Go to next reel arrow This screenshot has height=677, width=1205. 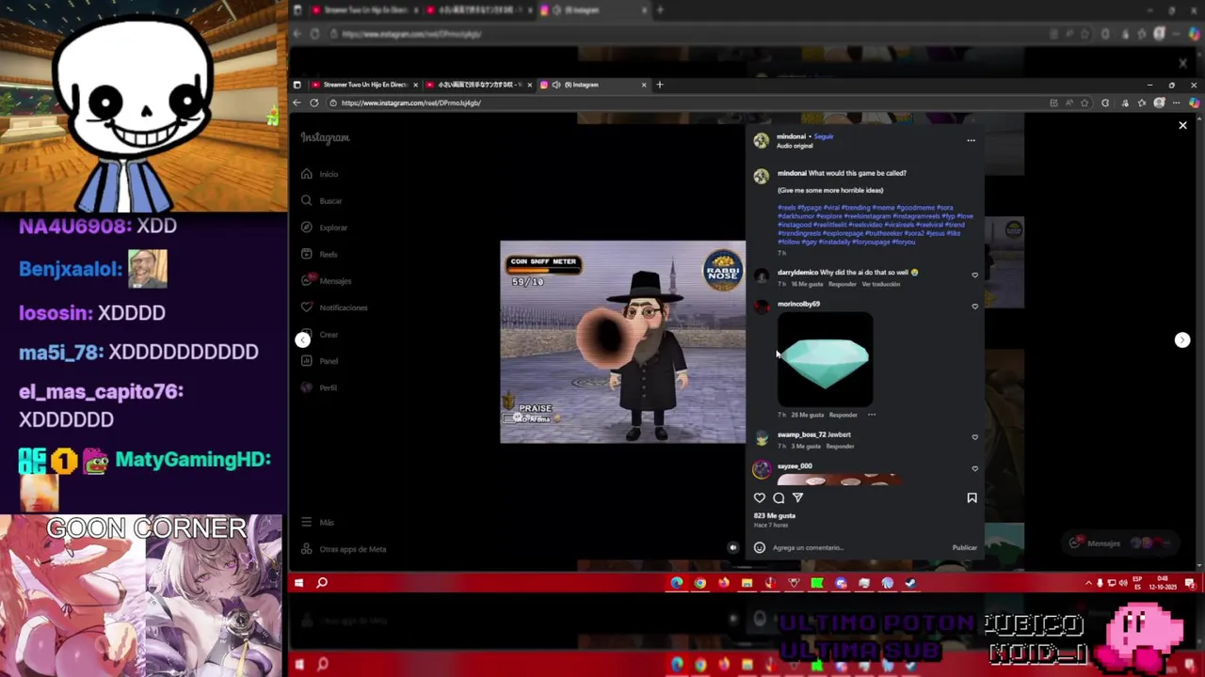(x=1182, y=339)
